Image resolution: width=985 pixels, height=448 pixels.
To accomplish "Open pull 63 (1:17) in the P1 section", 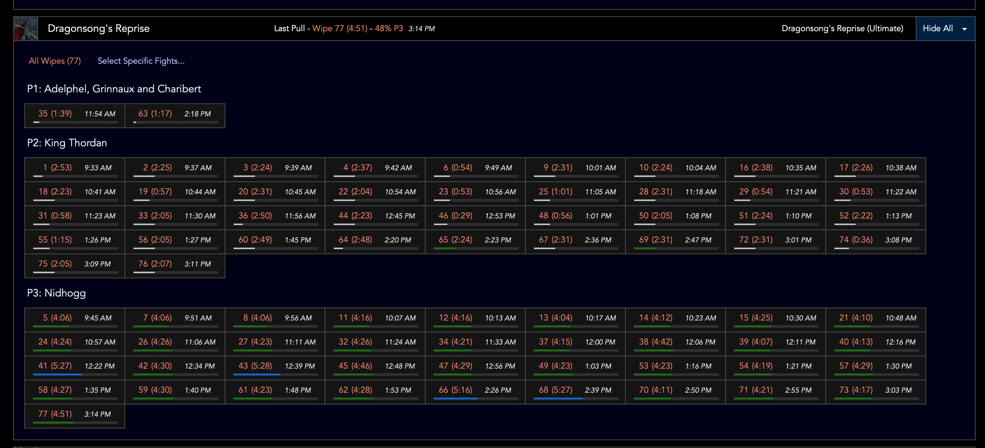I will pyautogui.click(x=155, y=113).
